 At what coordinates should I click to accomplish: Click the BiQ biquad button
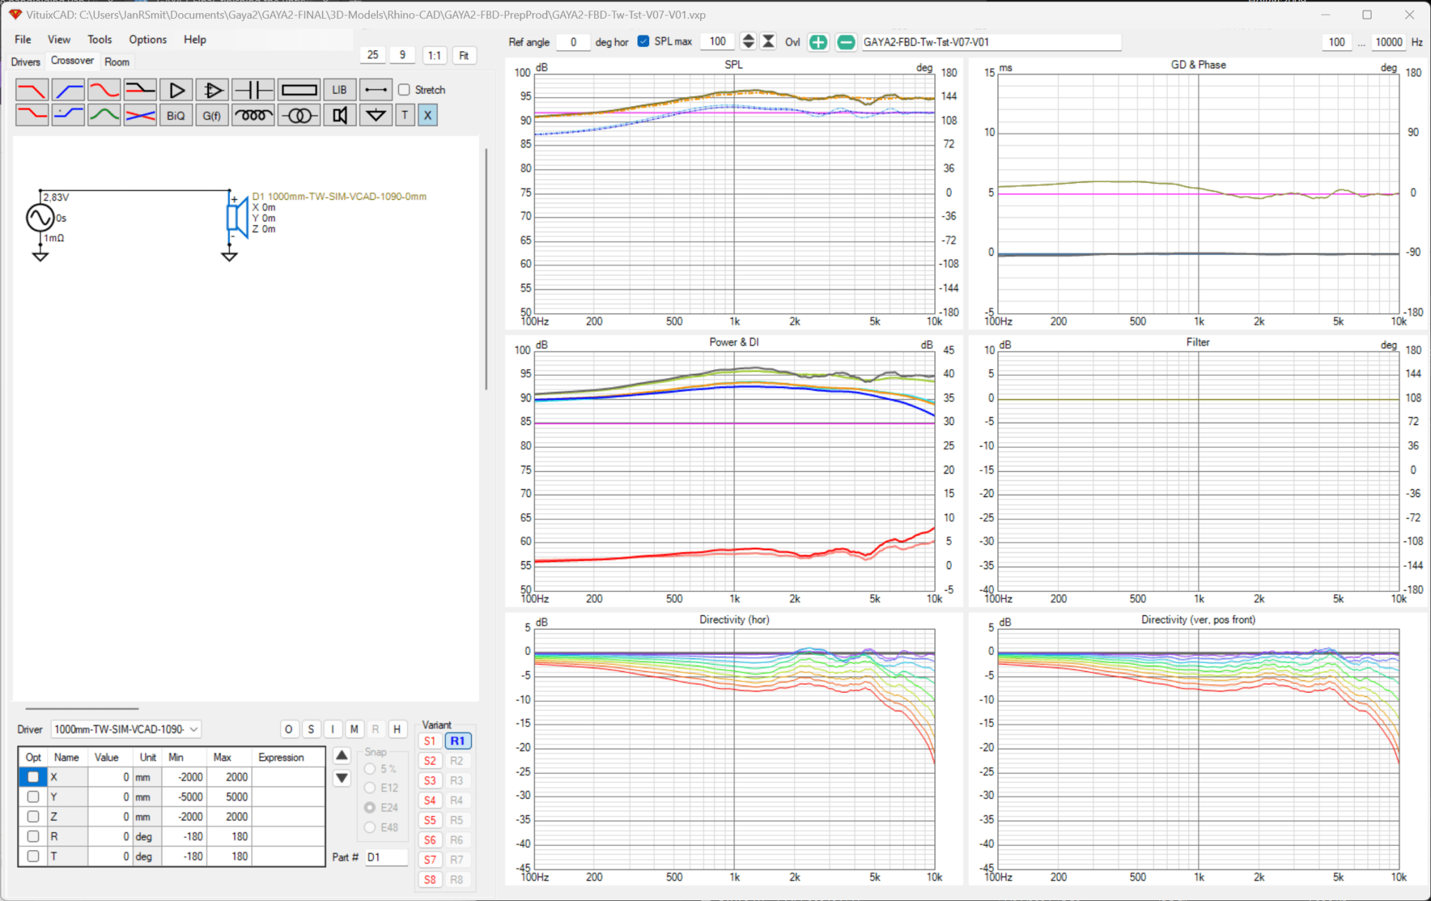tap(176, 115)
